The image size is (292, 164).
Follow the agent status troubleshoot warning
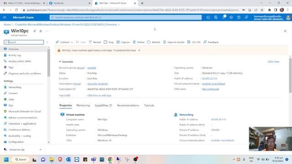point(101,51)
